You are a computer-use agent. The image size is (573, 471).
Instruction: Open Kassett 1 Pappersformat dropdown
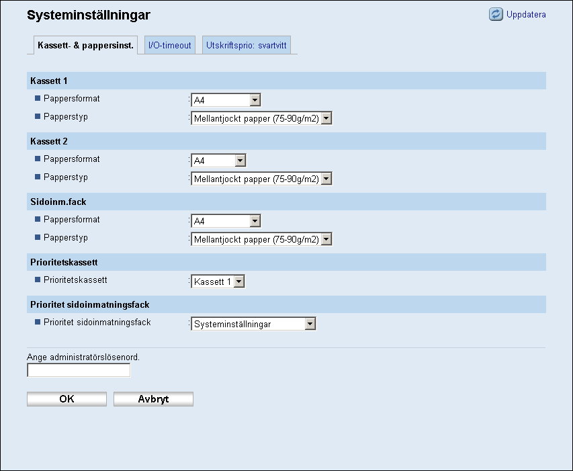(226, 99)
